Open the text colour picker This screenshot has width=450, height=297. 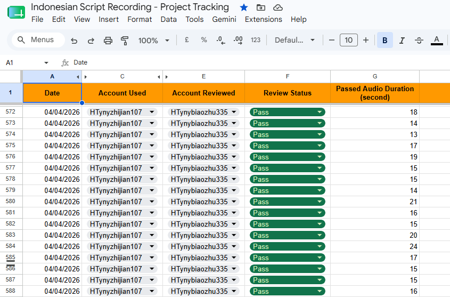click(437, 40)
